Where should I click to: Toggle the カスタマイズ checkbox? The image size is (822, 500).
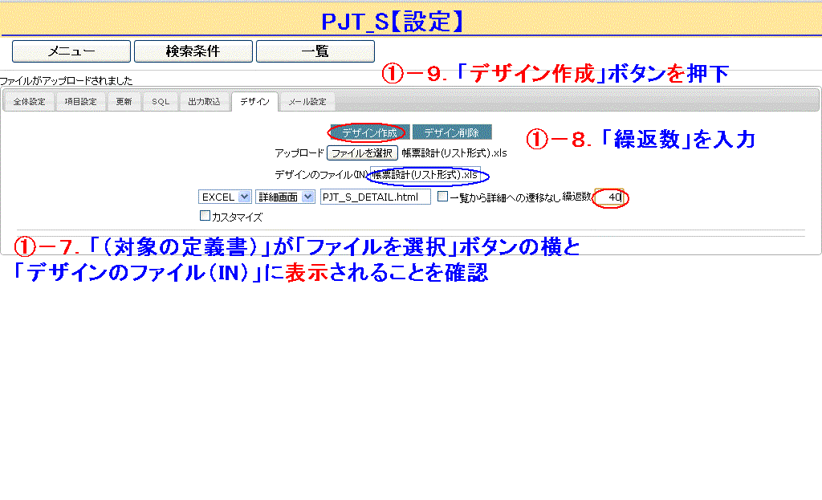[204, 216]
